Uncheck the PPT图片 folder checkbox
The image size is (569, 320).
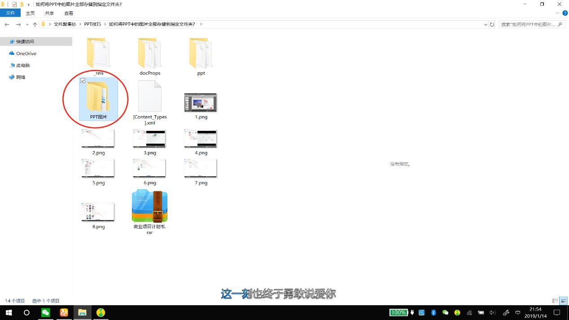point(83,81)
